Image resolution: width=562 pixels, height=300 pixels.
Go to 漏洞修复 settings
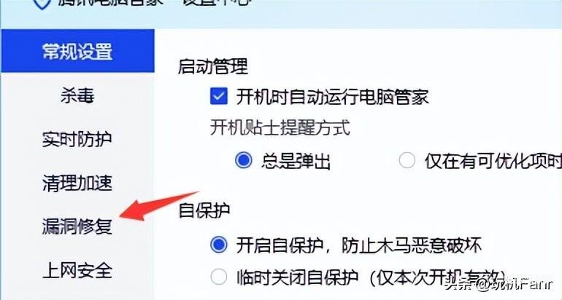[x=77, y=226]
